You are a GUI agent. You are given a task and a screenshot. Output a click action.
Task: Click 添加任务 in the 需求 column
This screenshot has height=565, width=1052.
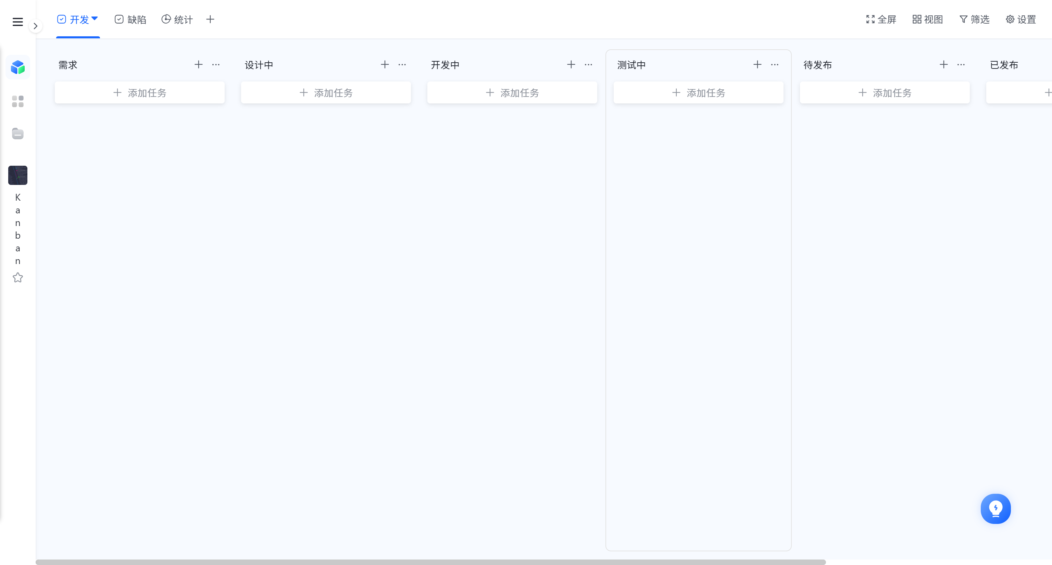pyautogui.click(x=140, y=93)
